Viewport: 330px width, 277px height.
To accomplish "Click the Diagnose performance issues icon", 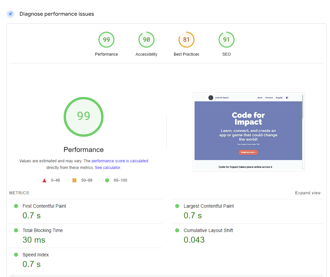I will click(x=10, y=14).
